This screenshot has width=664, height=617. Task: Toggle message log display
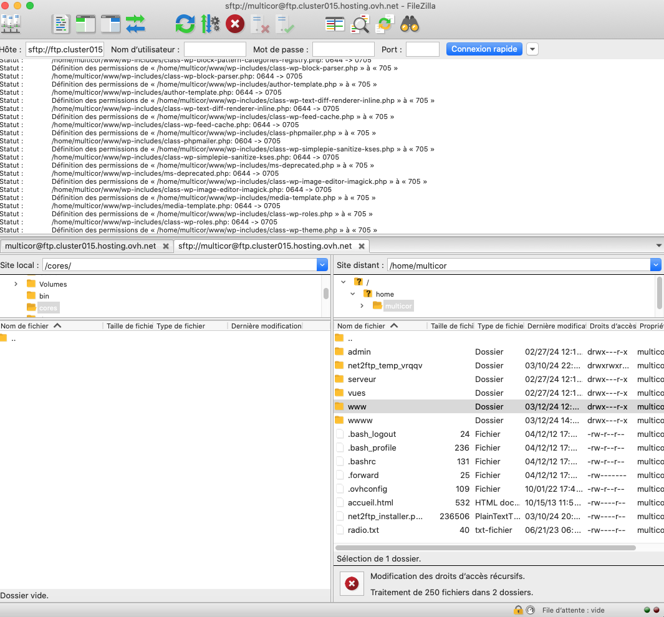[x=60, y=24]
